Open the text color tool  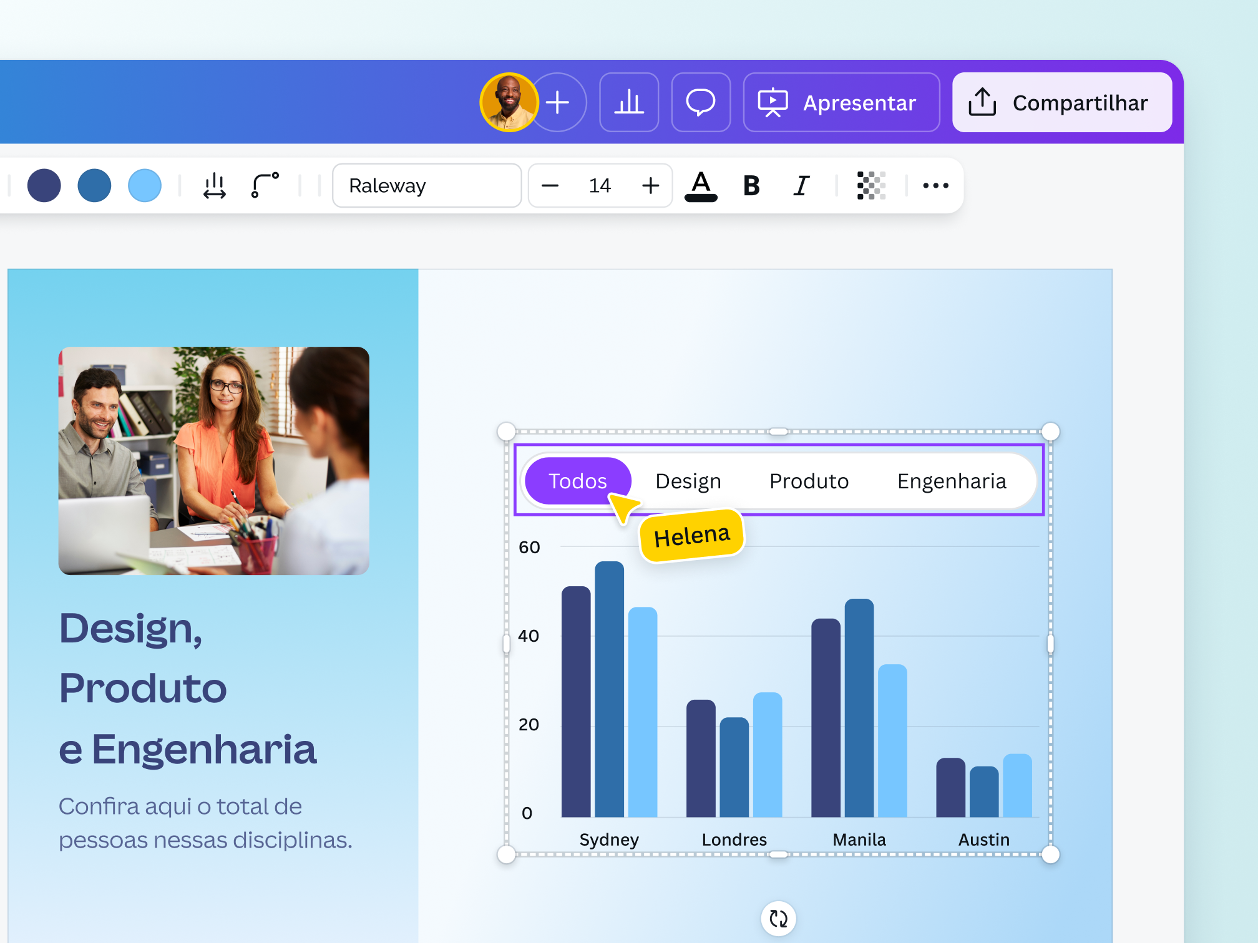click(701, 186)
